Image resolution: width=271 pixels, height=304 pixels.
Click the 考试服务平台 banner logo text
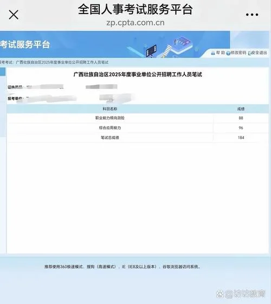(25, 45)
